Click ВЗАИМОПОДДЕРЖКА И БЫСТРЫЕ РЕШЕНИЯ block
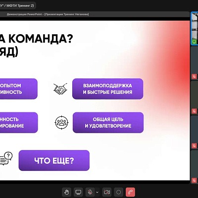 (x=108, y=89)
